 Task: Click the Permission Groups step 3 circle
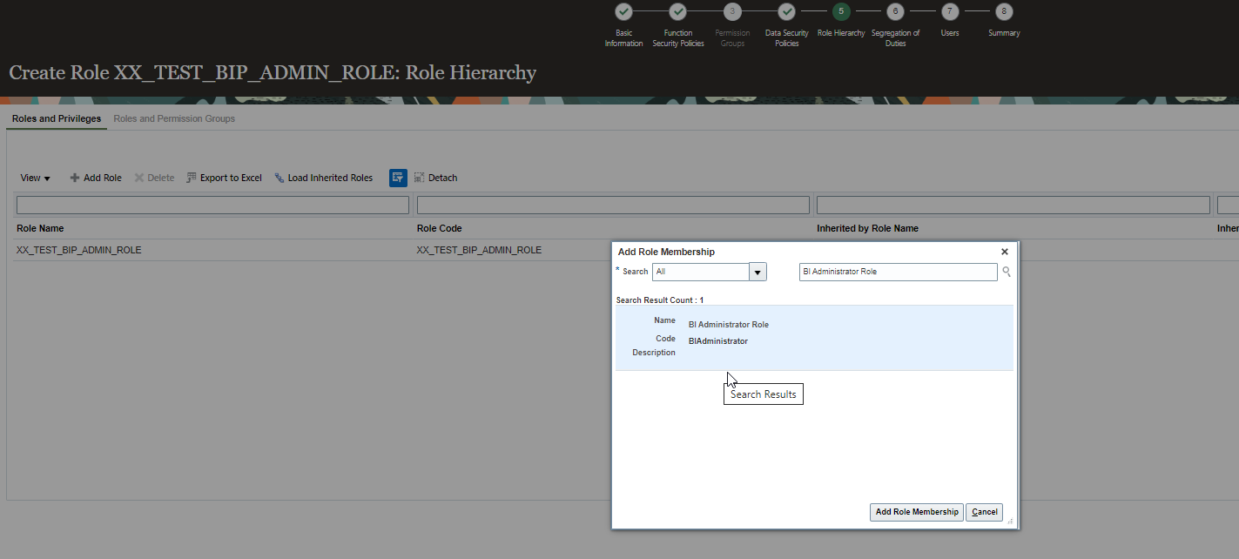732,11
